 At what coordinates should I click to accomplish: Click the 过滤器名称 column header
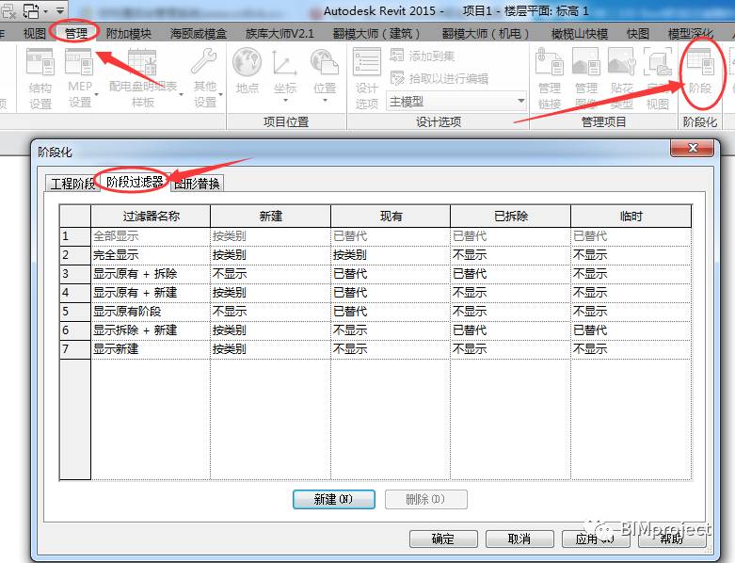pos(151,217)
